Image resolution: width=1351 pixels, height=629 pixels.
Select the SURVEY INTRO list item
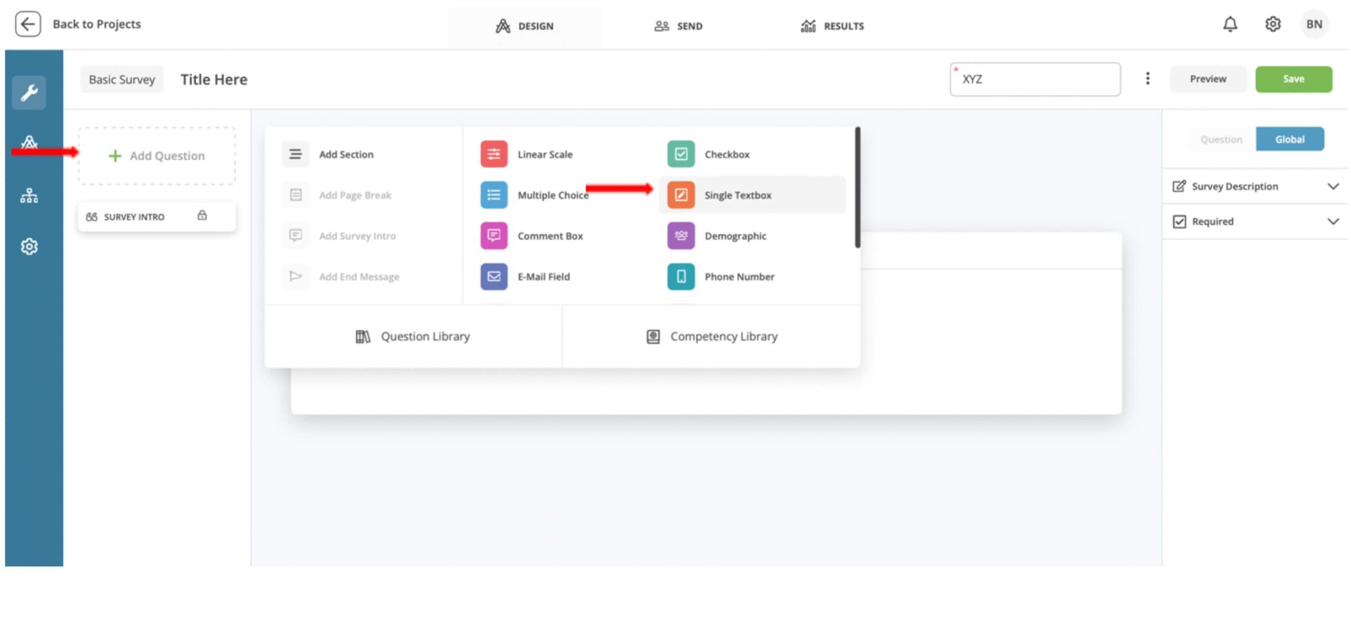pos(157,216)
